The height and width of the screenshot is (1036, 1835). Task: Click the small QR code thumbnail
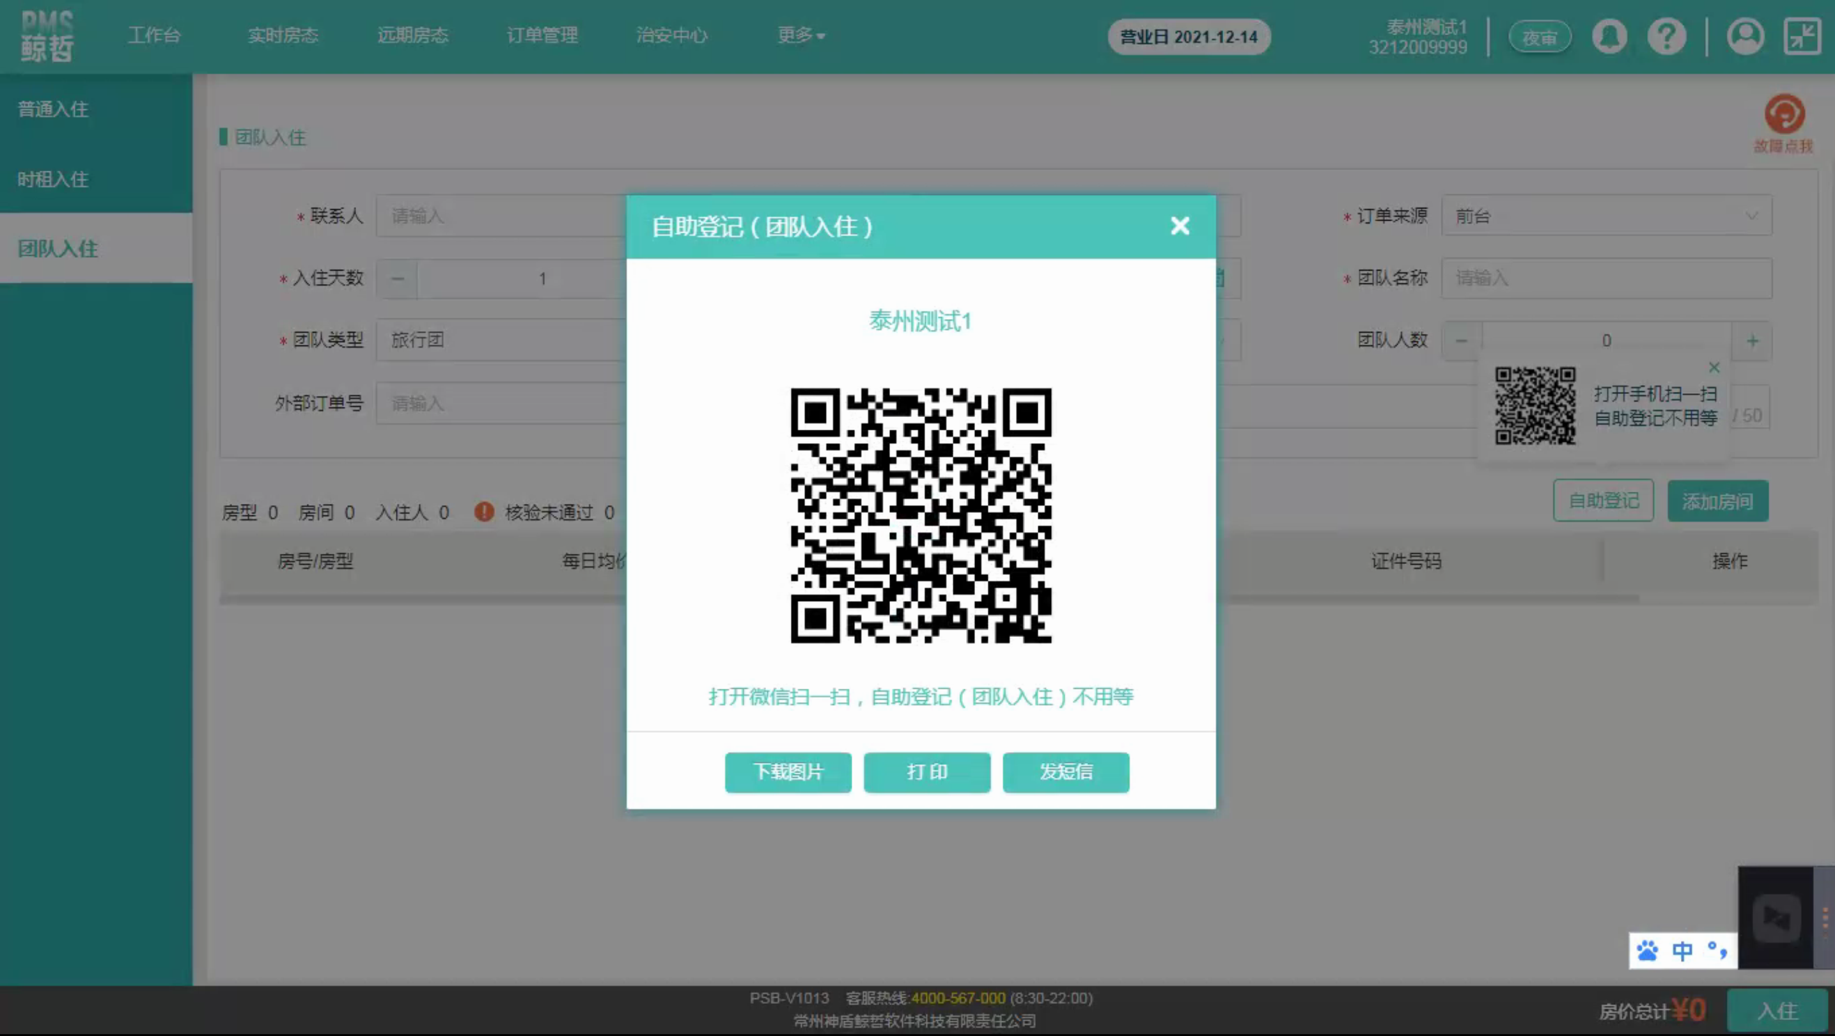[1534, 405]
